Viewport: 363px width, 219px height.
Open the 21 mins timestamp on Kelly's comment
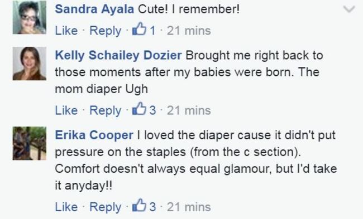[x=189, y=110]
